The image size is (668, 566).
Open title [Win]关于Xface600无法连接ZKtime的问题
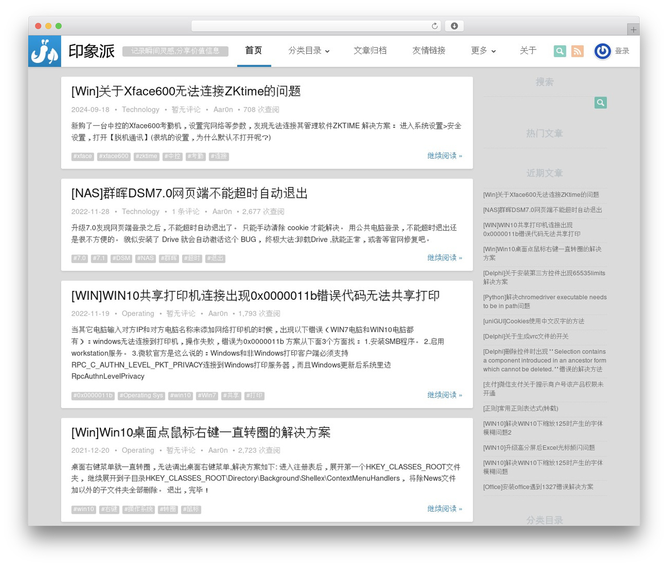pos(186,91)
